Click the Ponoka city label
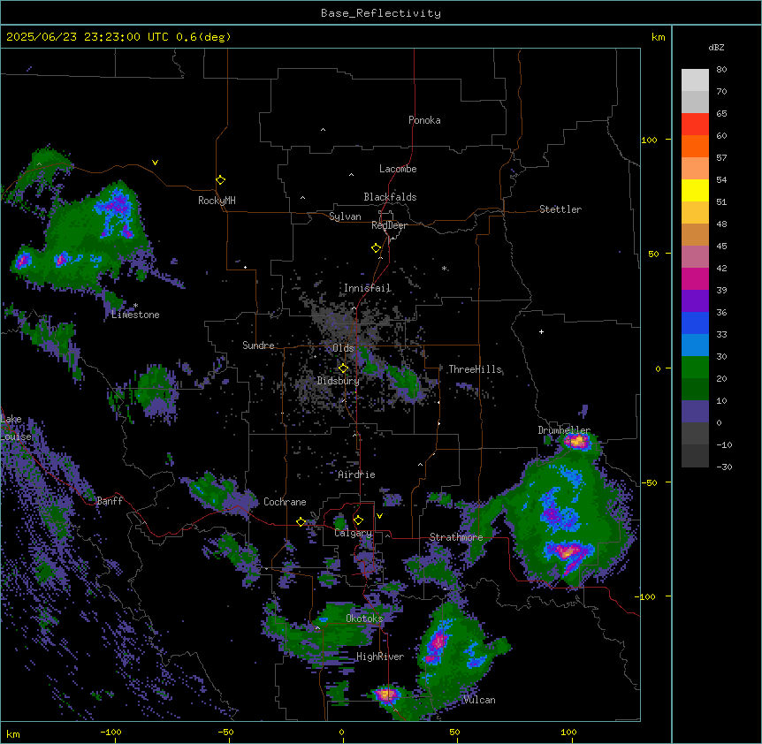762x744 pixels. [424, 120]
